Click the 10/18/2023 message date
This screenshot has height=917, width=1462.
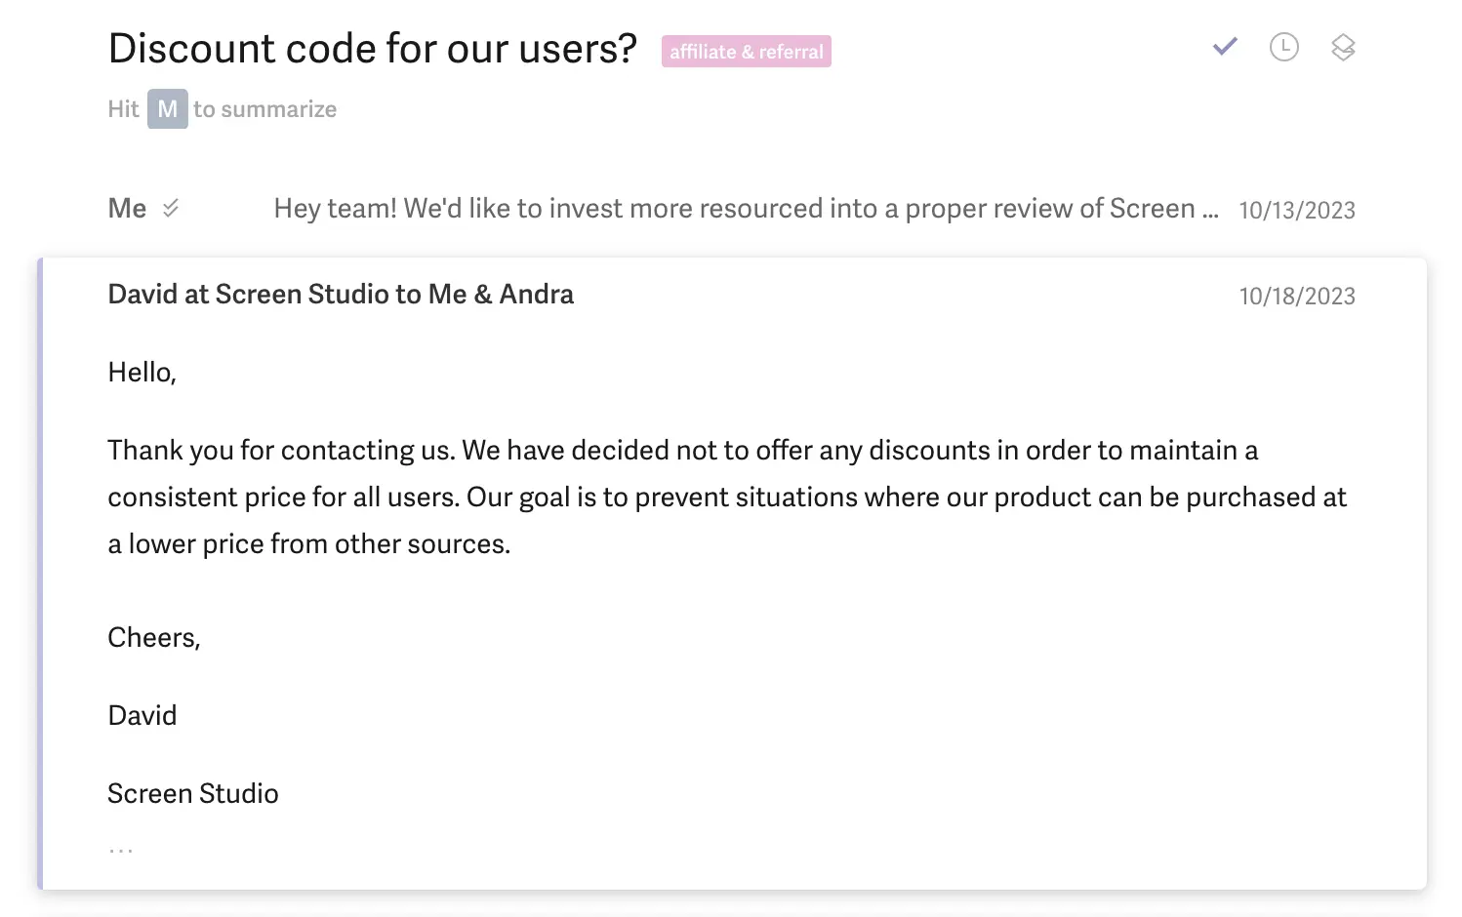tap(1296, 297)
